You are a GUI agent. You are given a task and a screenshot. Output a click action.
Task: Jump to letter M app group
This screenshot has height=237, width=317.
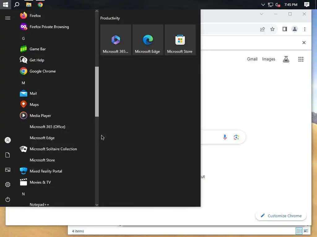[x=23, y=83]
